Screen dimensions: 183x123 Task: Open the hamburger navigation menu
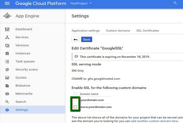tap(7, 3)
